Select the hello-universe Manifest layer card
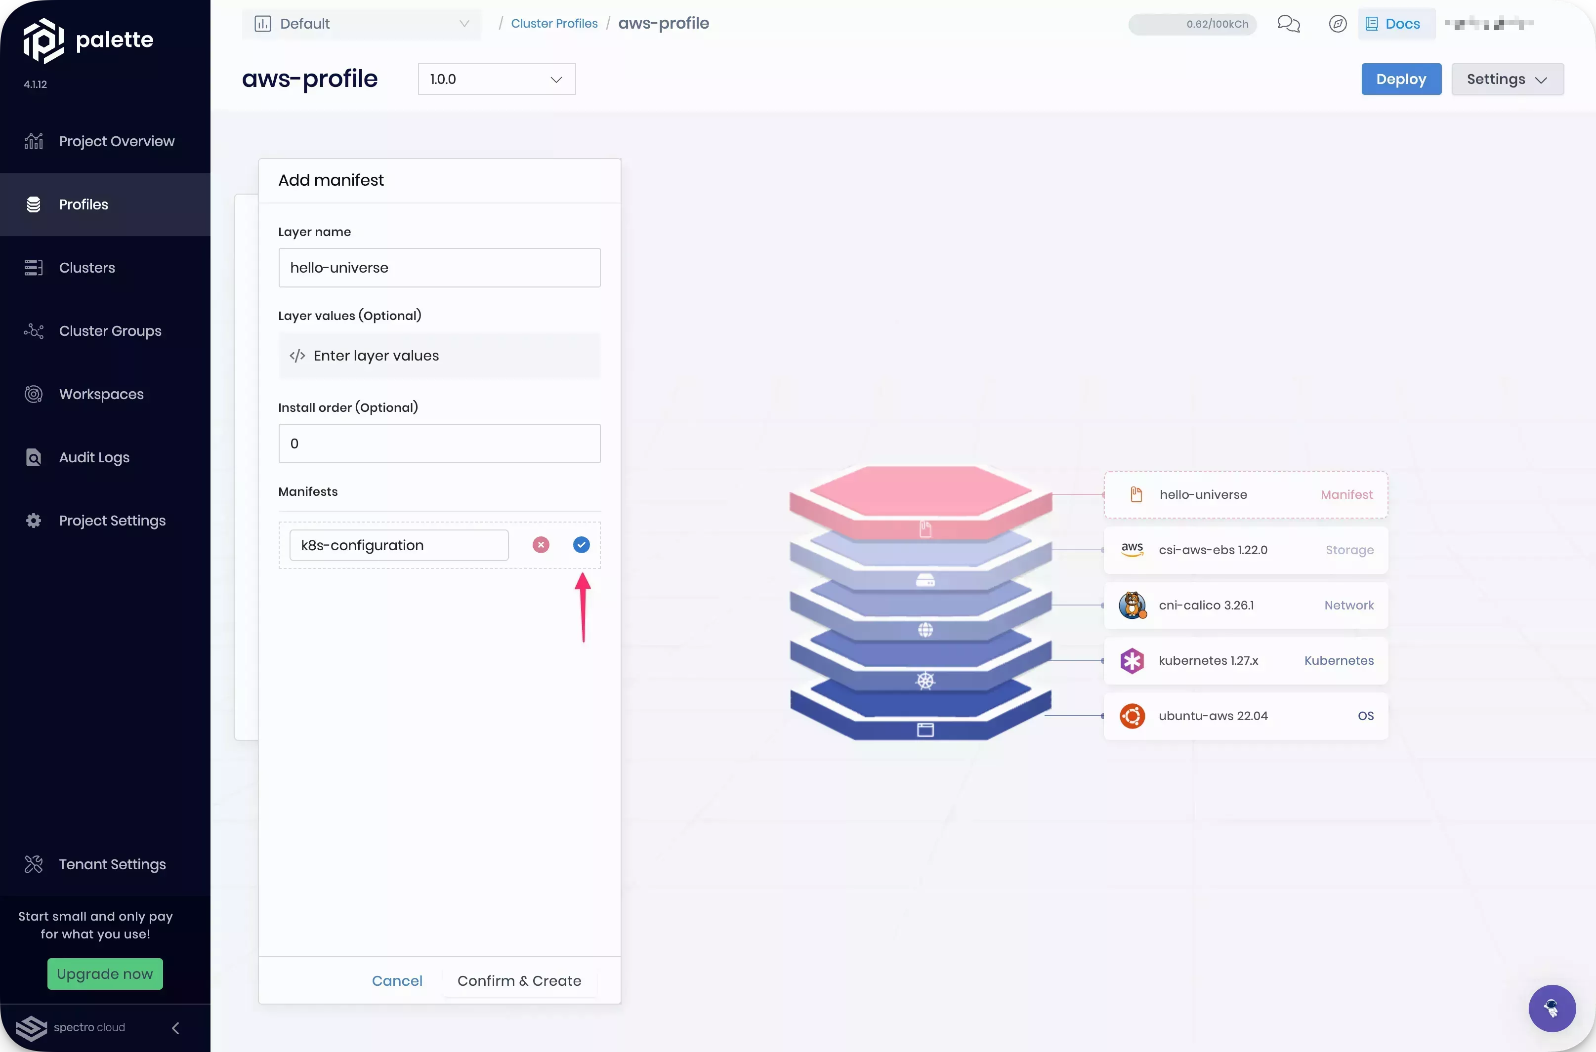Screen dimensions: 1596x1052 (x=1246, y=494)
